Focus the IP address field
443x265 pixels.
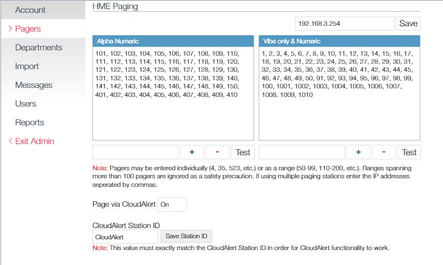tap(345, 24)
